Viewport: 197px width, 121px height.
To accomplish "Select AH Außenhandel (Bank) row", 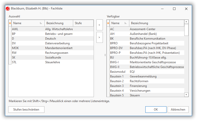I will 147,34.
